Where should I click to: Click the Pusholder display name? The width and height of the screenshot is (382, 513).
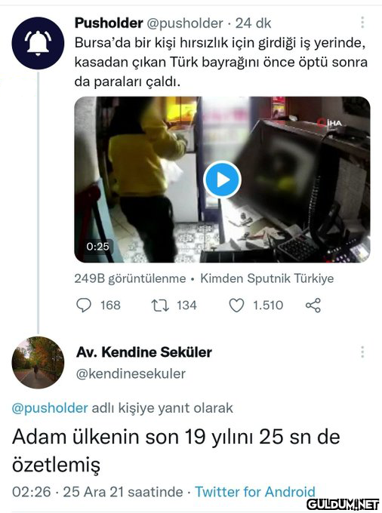(x=109, y=23)
